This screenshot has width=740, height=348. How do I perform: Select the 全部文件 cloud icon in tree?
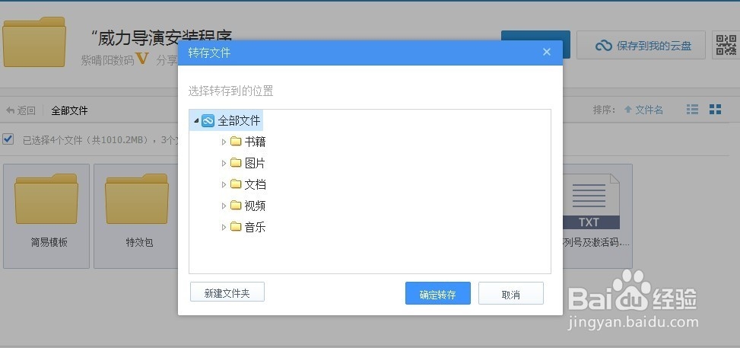point(208,120)
